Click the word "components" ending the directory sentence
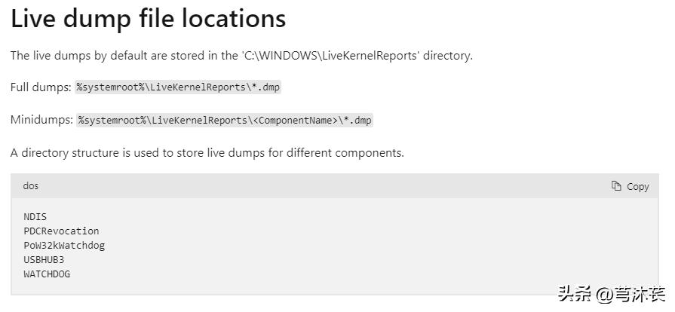This screenshot has width=675, height=312. 369,152
